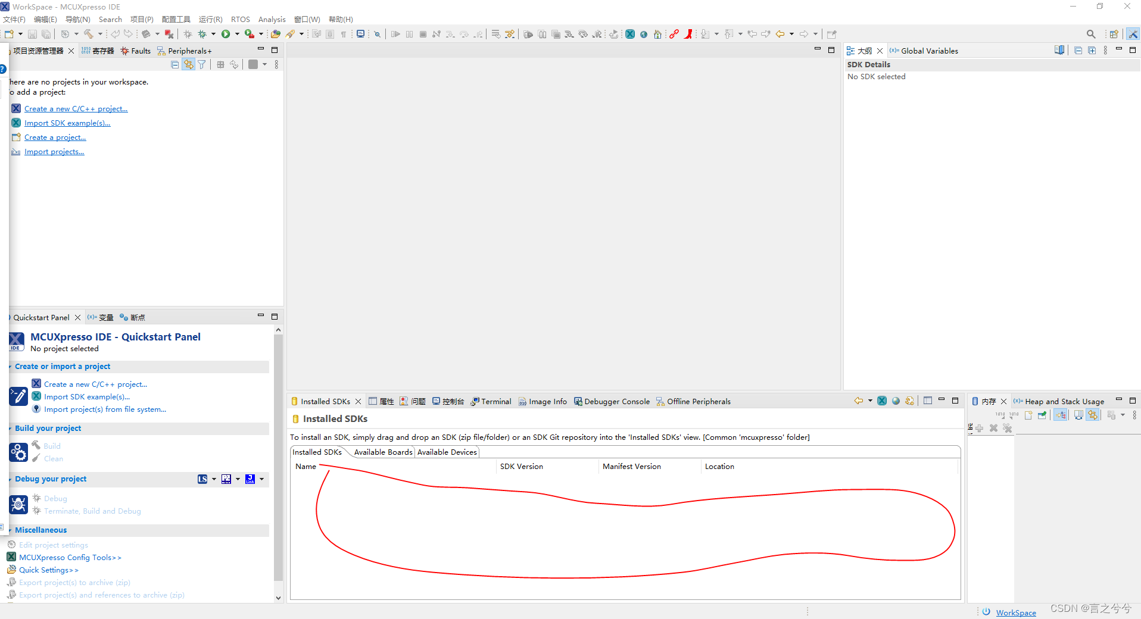Open dropdown beside the Installed SDKs back arrow
Viewport: 1141px width, 619px height.
coord(870,401)
